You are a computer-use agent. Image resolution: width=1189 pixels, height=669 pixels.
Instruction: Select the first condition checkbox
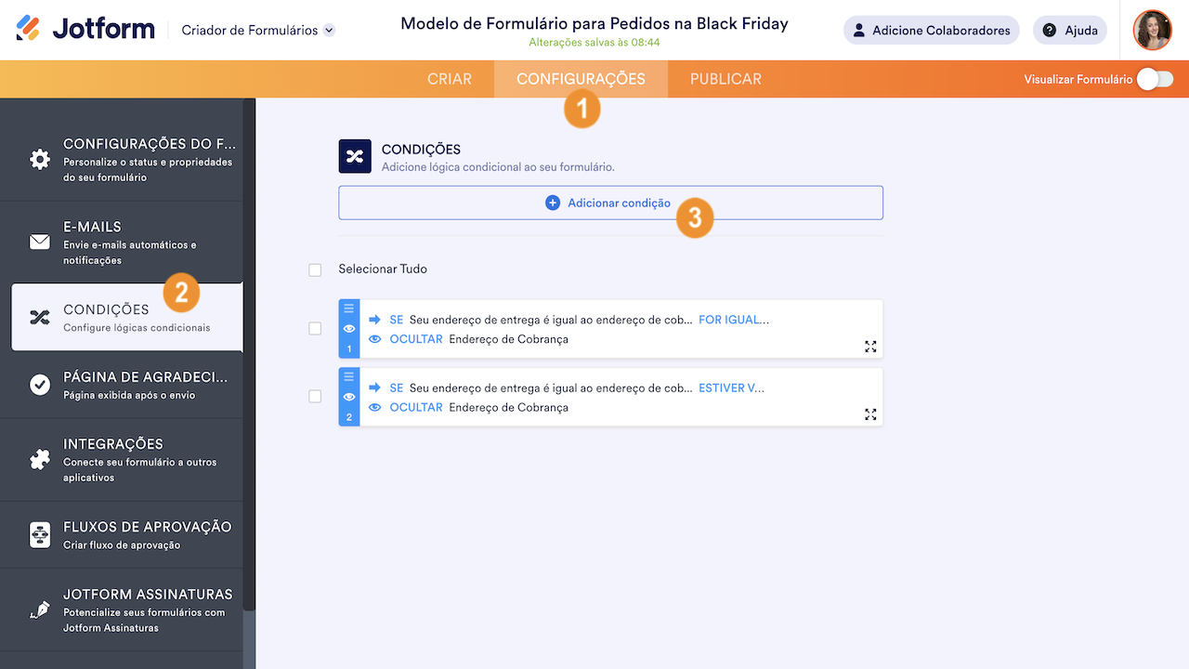pyautogui.click(x=315, y=329)
